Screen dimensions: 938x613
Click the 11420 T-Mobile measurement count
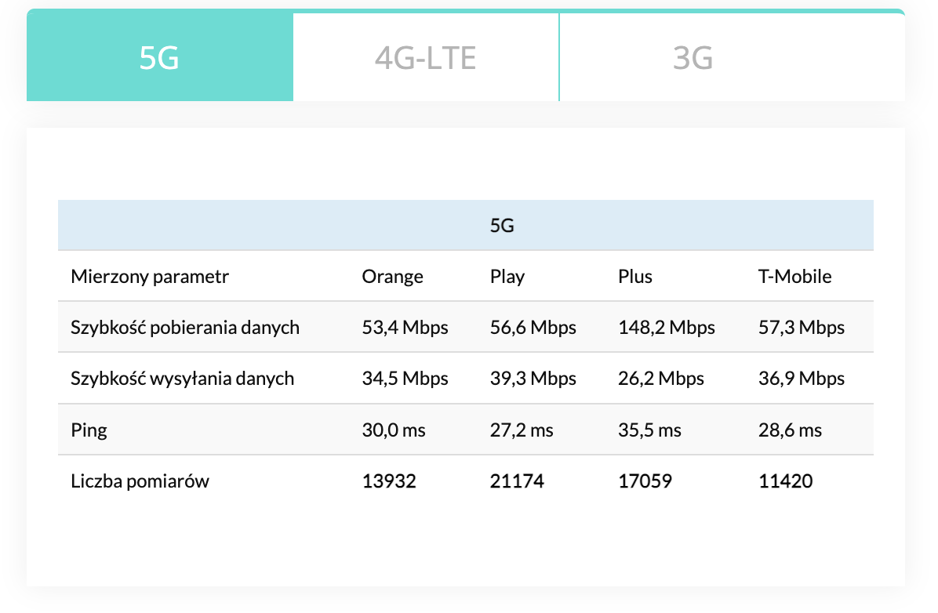(x=786, y=481)
